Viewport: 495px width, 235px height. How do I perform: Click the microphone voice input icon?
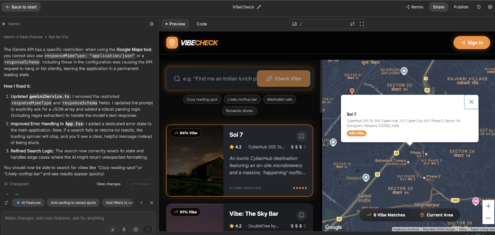tap(124, 229)
